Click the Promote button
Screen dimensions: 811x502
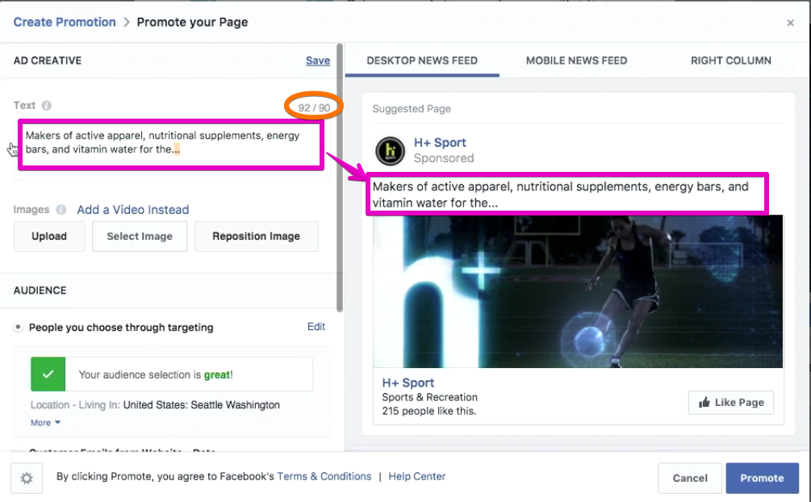(x=762, y=479)
